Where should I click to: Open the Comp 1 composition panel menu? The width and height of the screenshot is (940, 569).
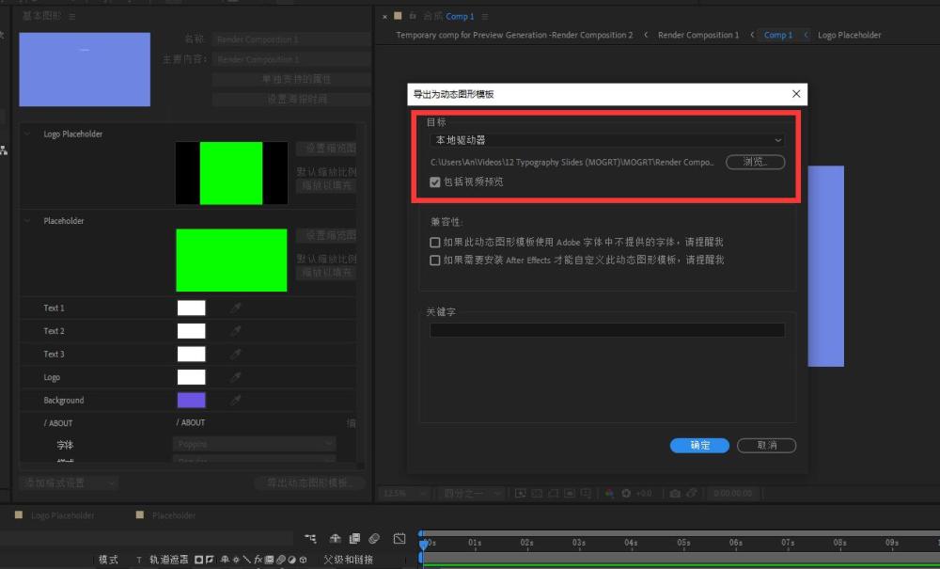tap(484, 17)
